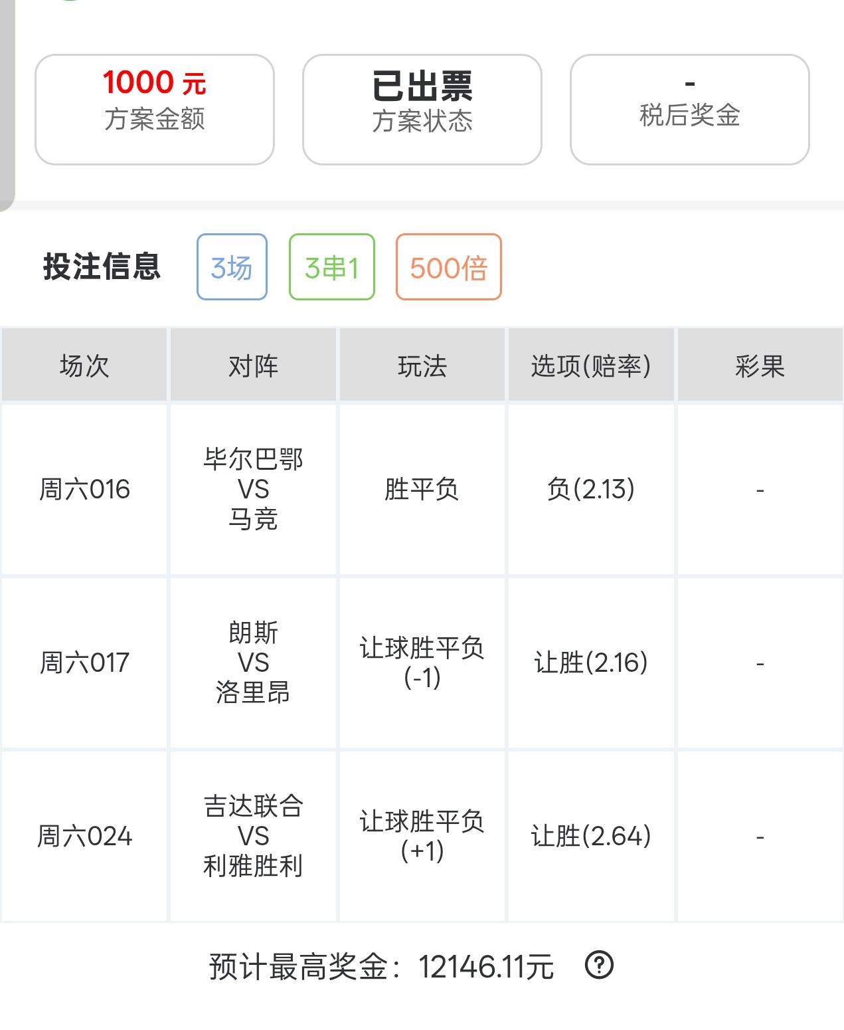This screenshot has height=1030, width=844.
Task: Click the 玩法 column header
Action: click(x=422, y=365)
